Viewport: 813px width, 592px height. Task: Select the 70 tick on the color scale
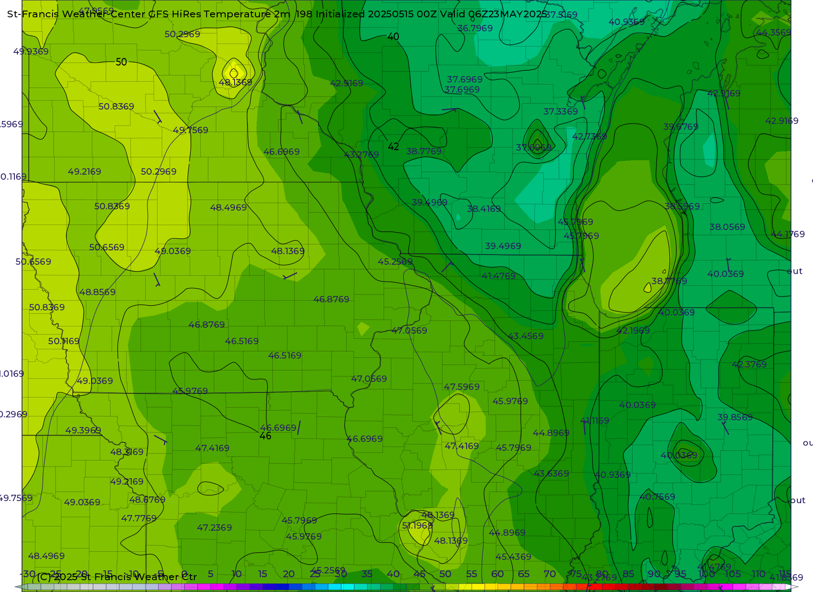(x=550, y=574)
